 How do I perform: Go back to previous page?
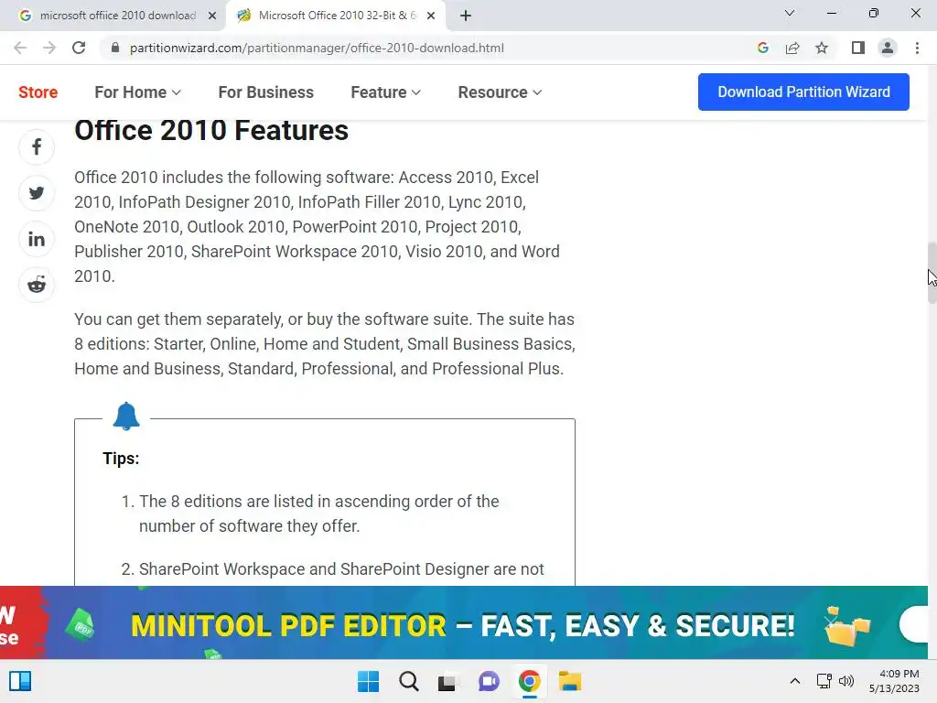tap(20, 48)
